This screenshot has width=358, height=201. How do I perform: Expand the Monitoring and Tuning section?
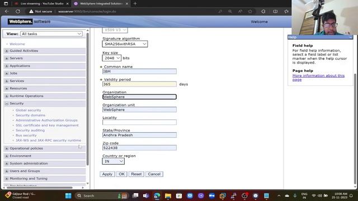point(7,179)
